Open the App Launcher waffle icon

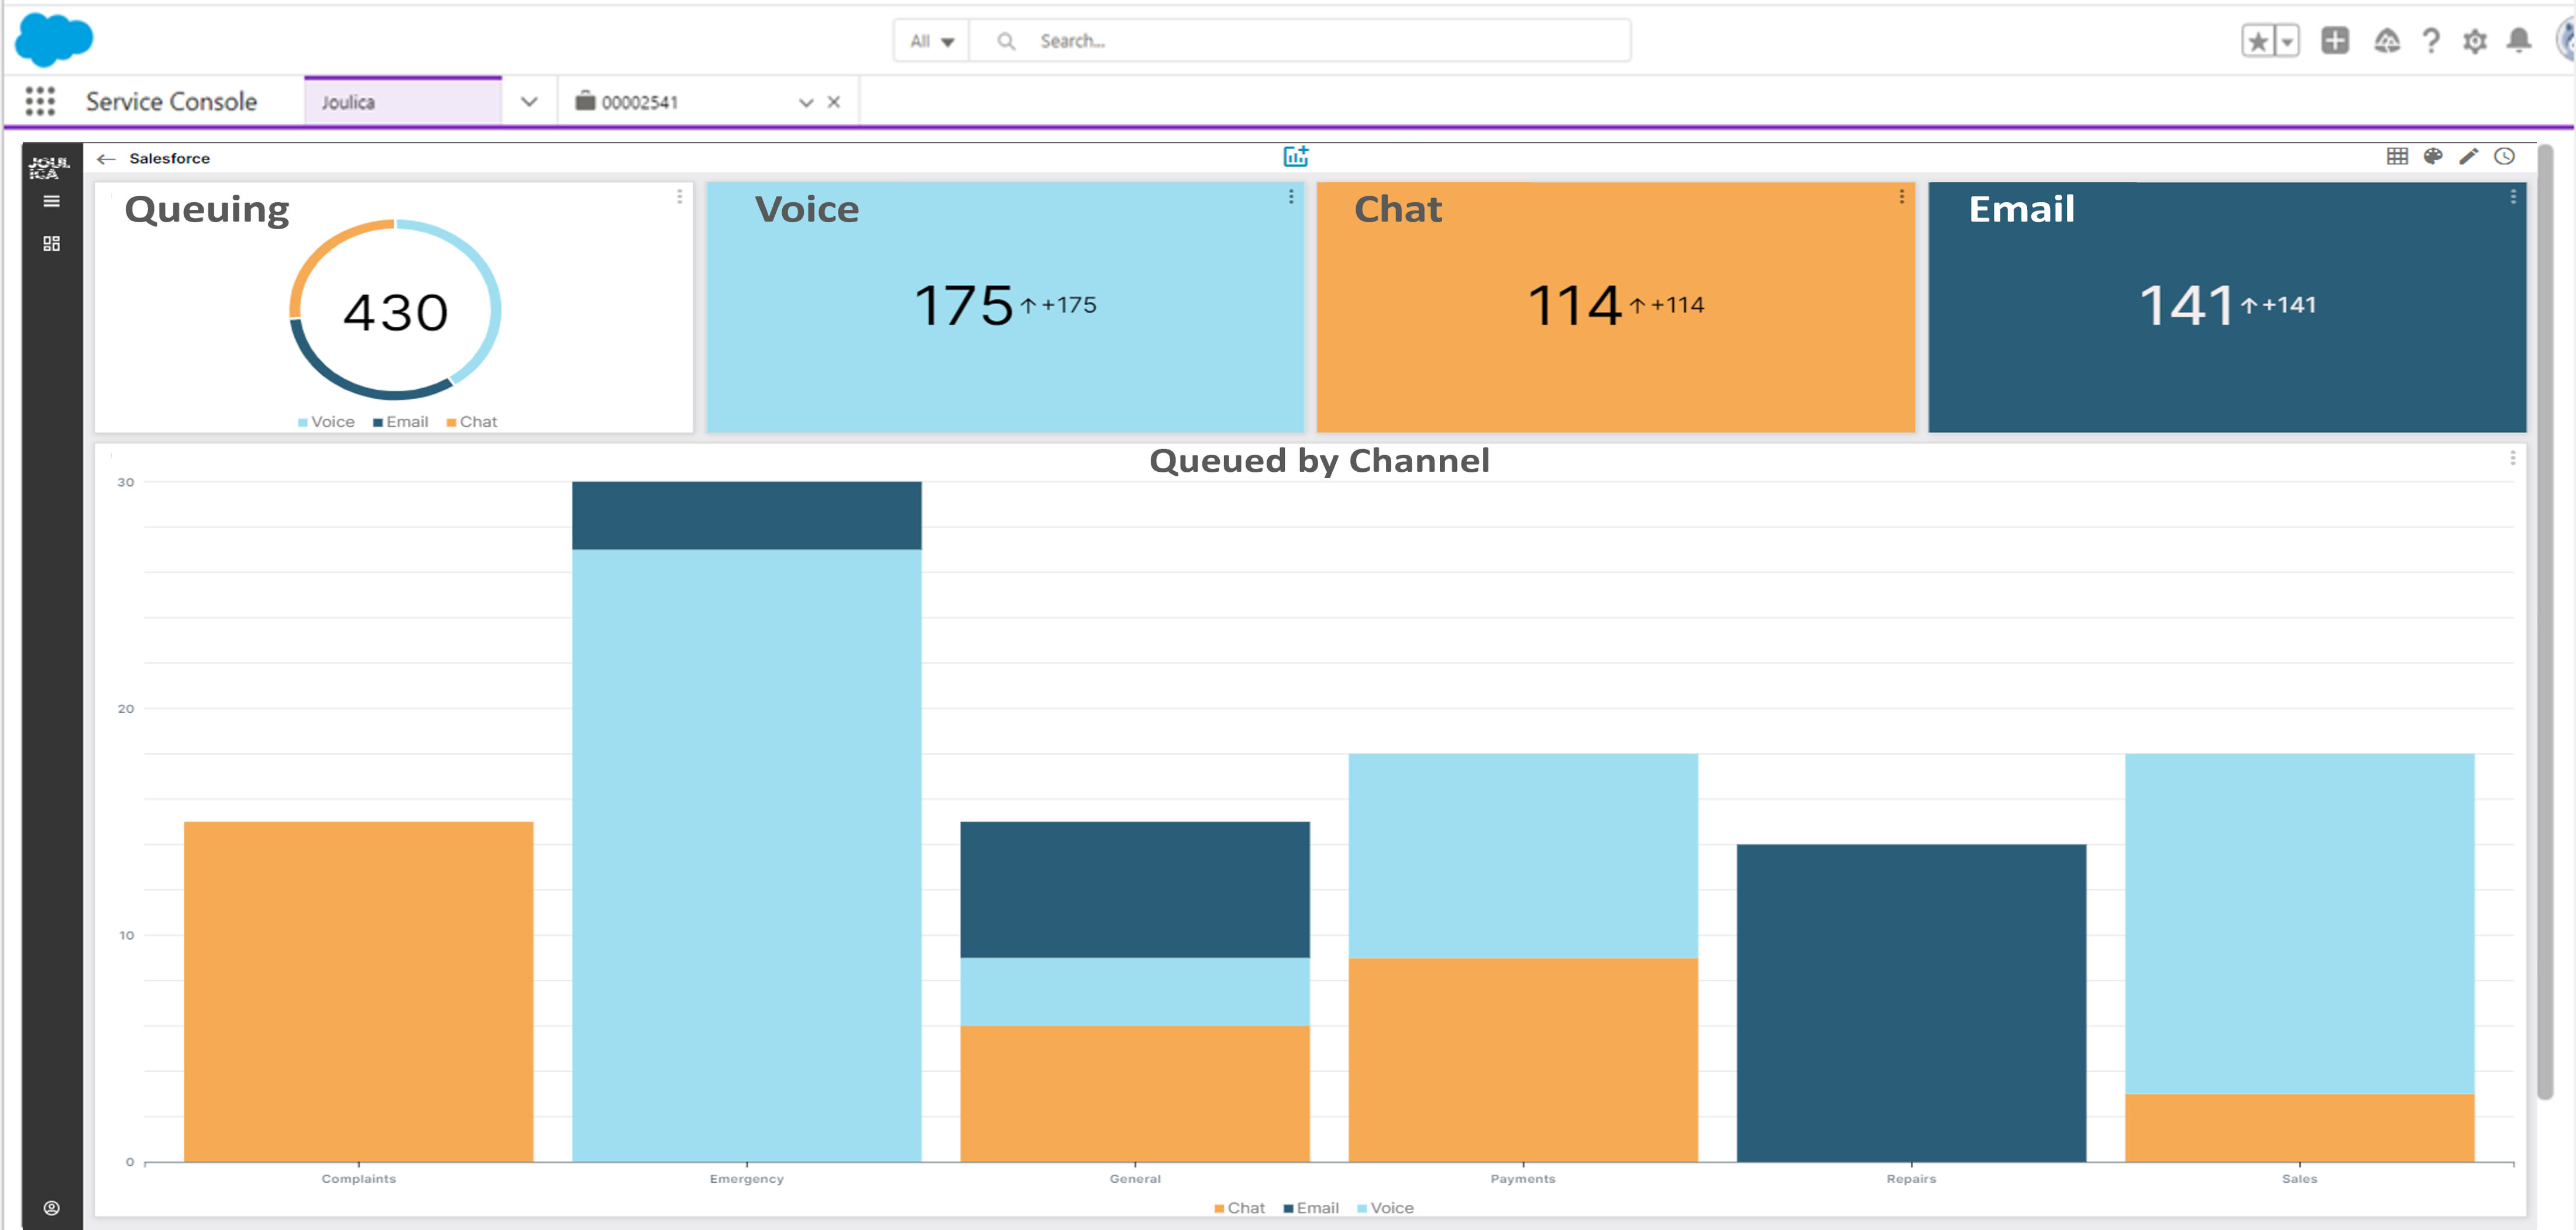[40, 101]
